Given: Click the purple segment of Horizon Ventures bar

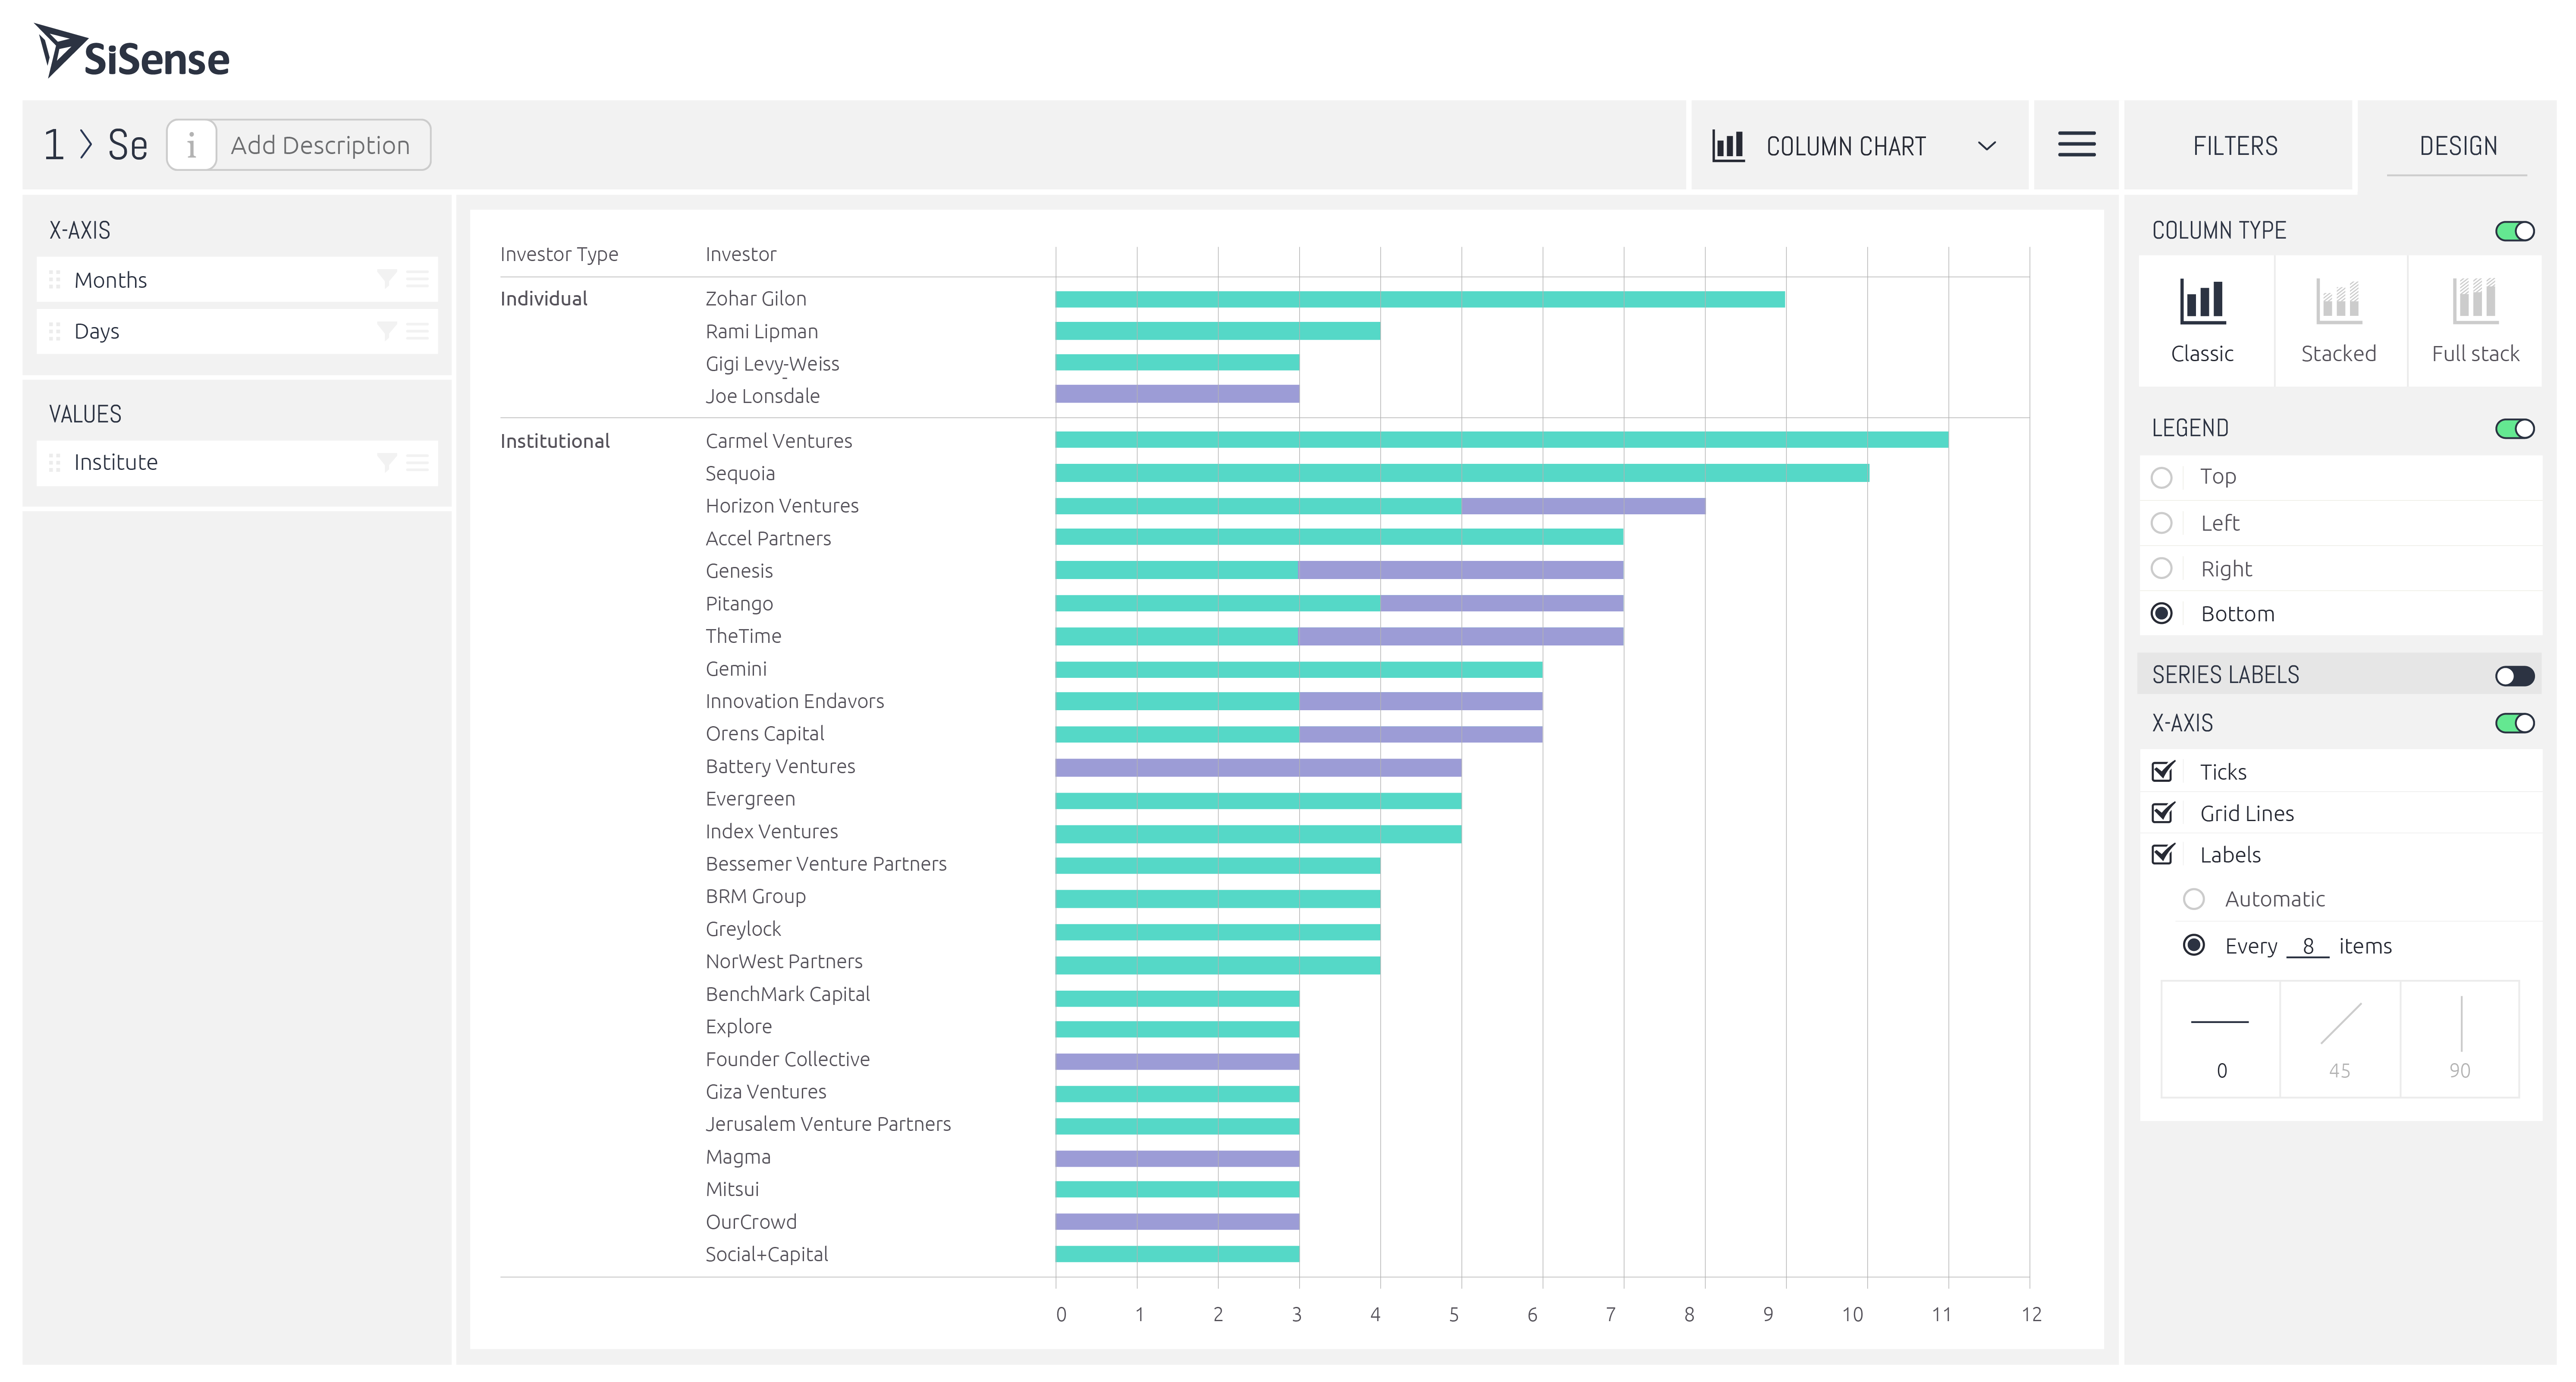Looking at the screenshot, I should [1583, 506].
